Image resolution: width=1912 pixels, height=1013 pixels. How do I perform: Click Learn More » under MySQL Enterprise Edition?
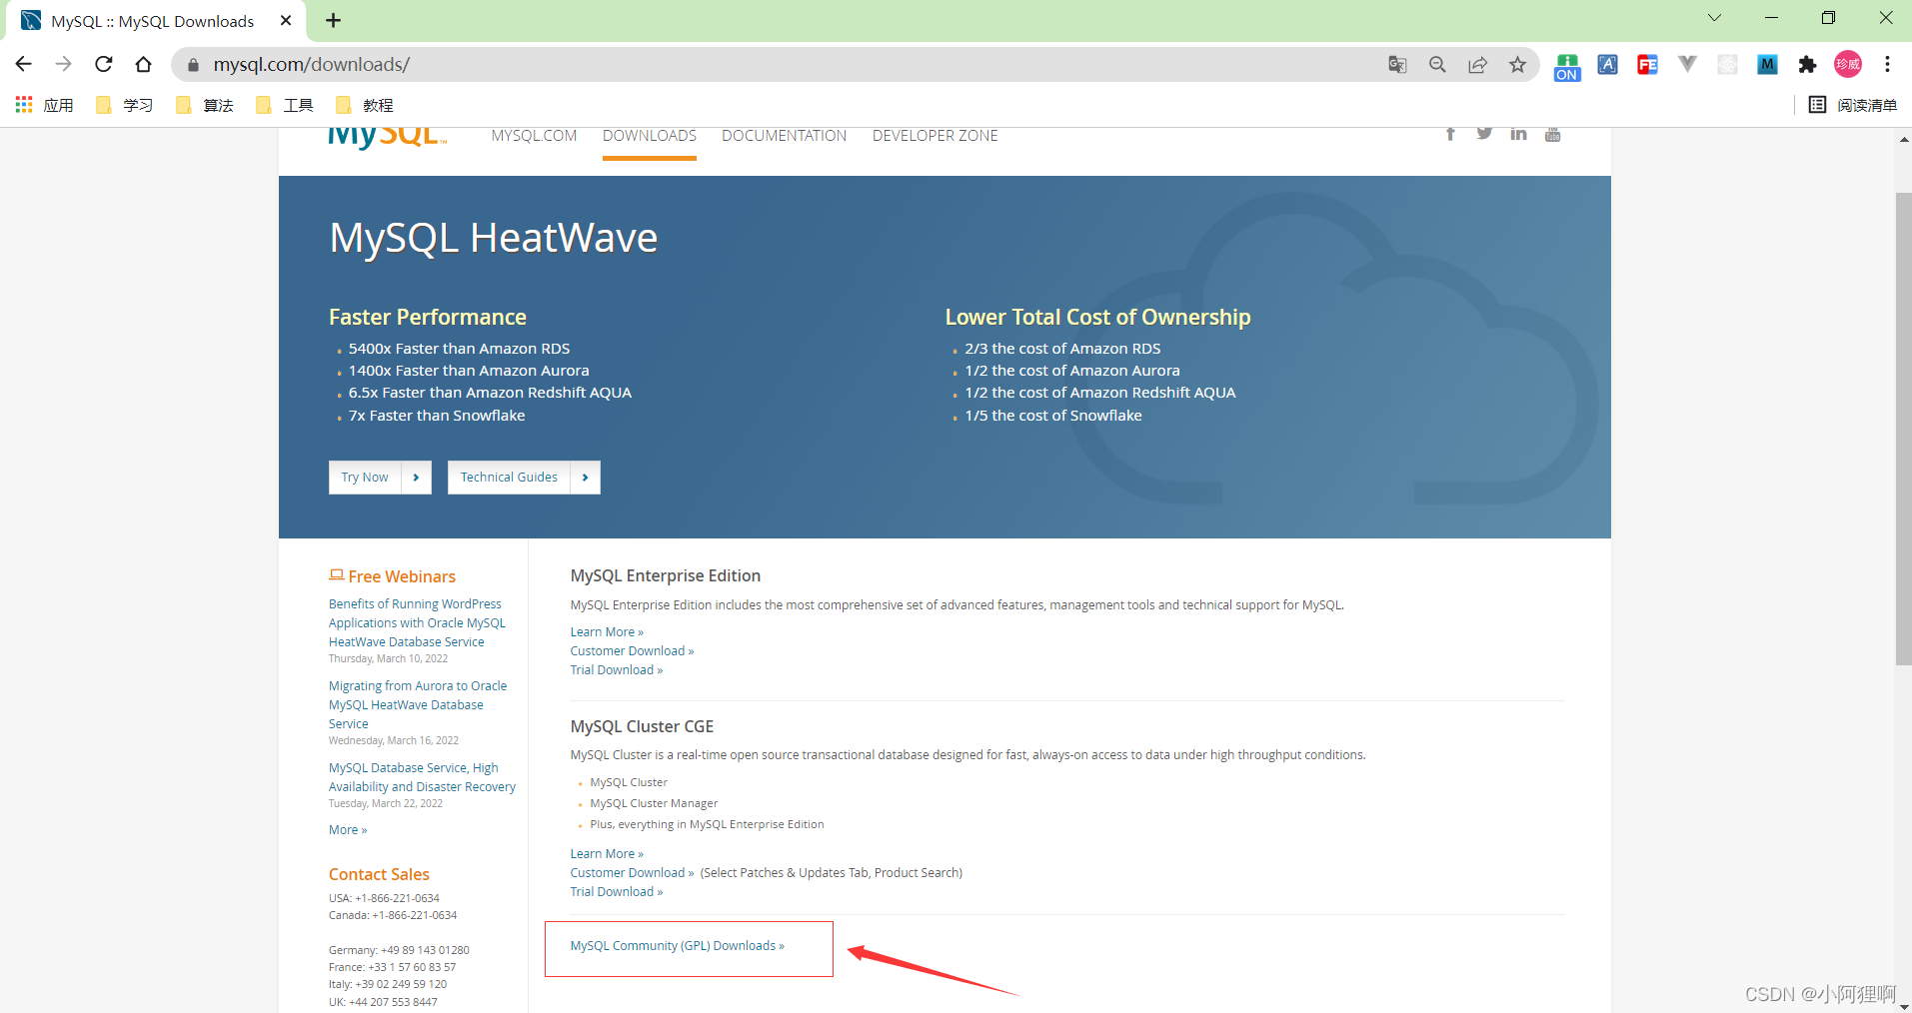[x=607, y=632]
